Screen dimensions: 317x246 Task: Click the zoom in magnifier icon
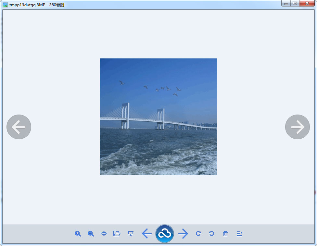[x=78, y=234]
